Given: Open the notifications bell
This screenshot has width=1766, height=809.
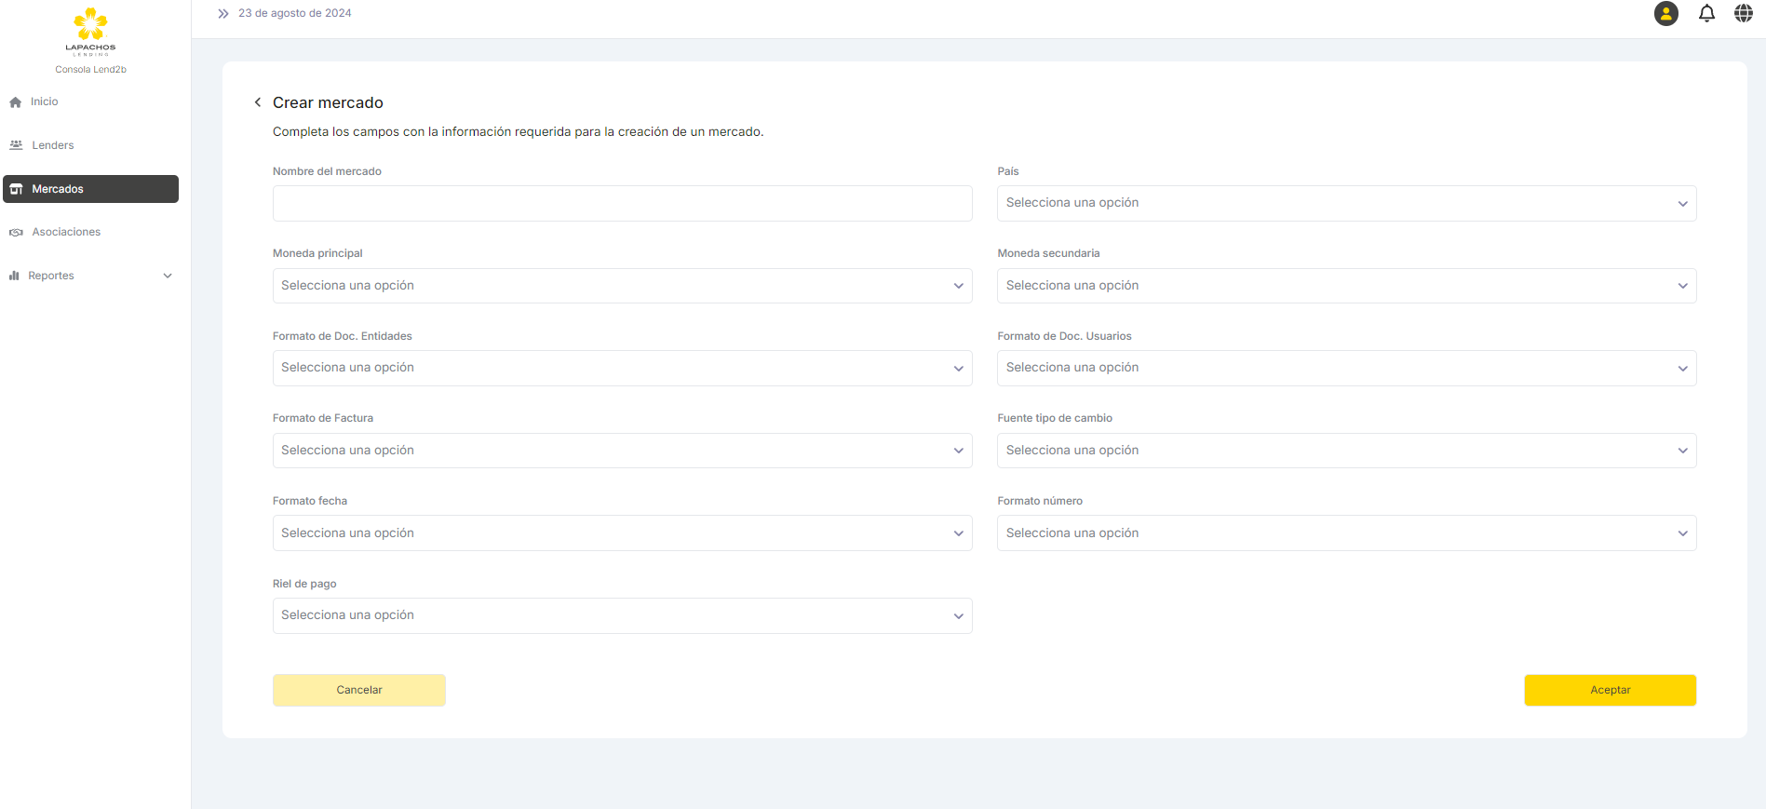Looking at the screenshot, I should 1706,14.
